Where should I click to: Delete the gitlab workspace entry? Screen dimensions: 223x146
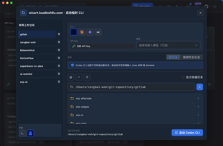59,34
